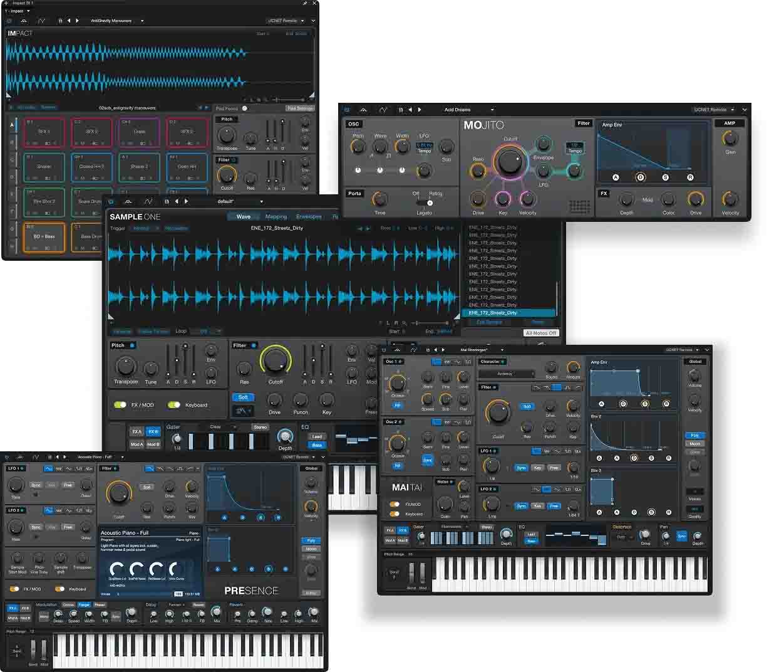Toggle the FX / MOD switch in Sample One
The width and height of the screenshot is (769, 672).
tap(120, 405)
